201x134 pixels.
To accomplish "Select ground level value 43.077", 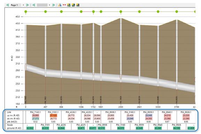I will click(x=93, y=128).
